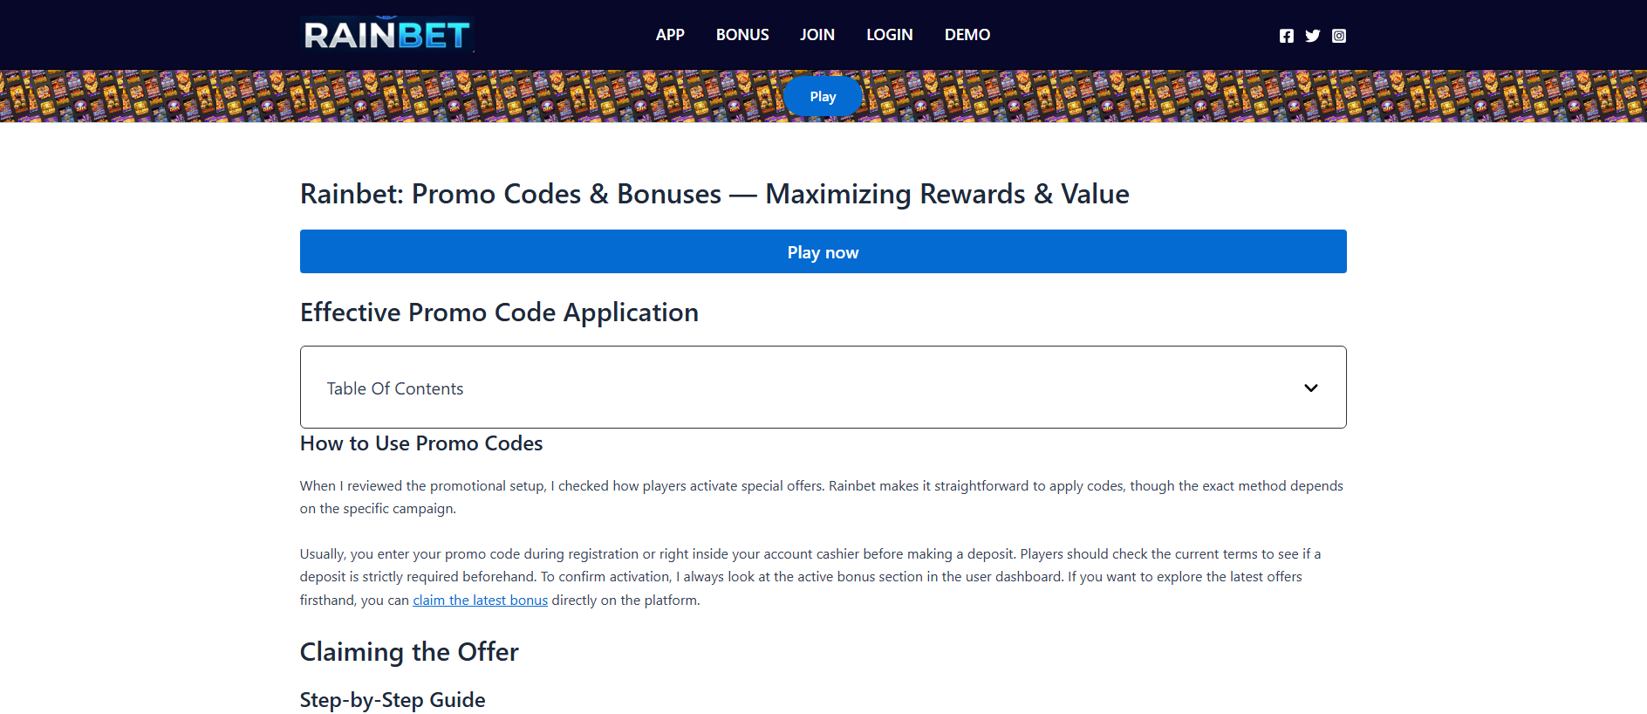Click the wide Play now button

[823, 251]
